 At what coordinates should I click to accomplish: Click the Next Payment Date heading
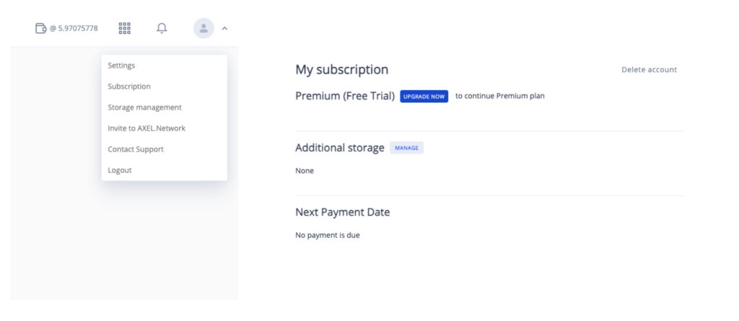click(343, 212)
